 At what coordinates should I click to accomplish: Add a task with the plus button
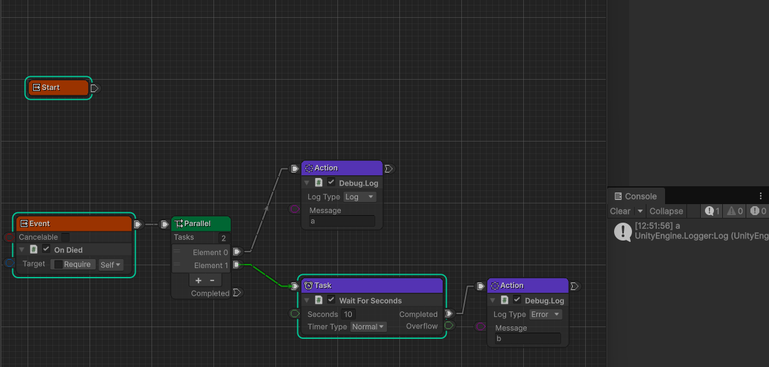pos(198,280)
